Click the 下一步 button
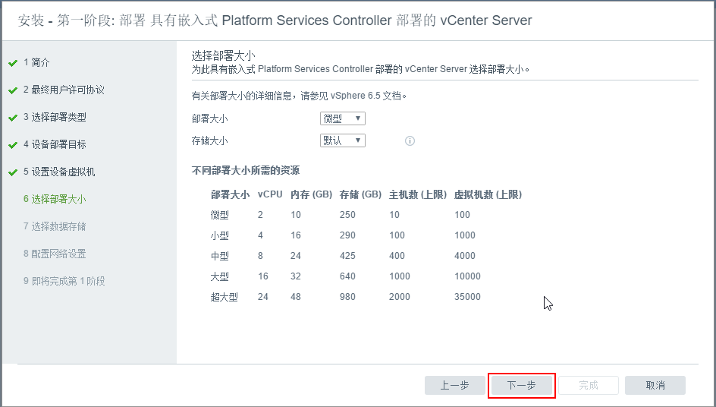716x407 pixels. 522,386
